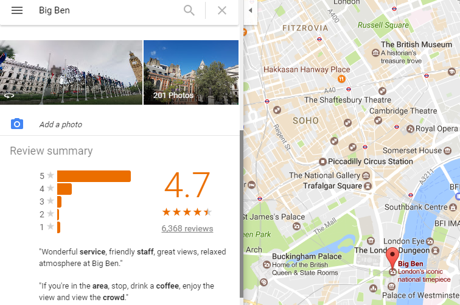Click the star rating row under 4.7

click(187, 212)
